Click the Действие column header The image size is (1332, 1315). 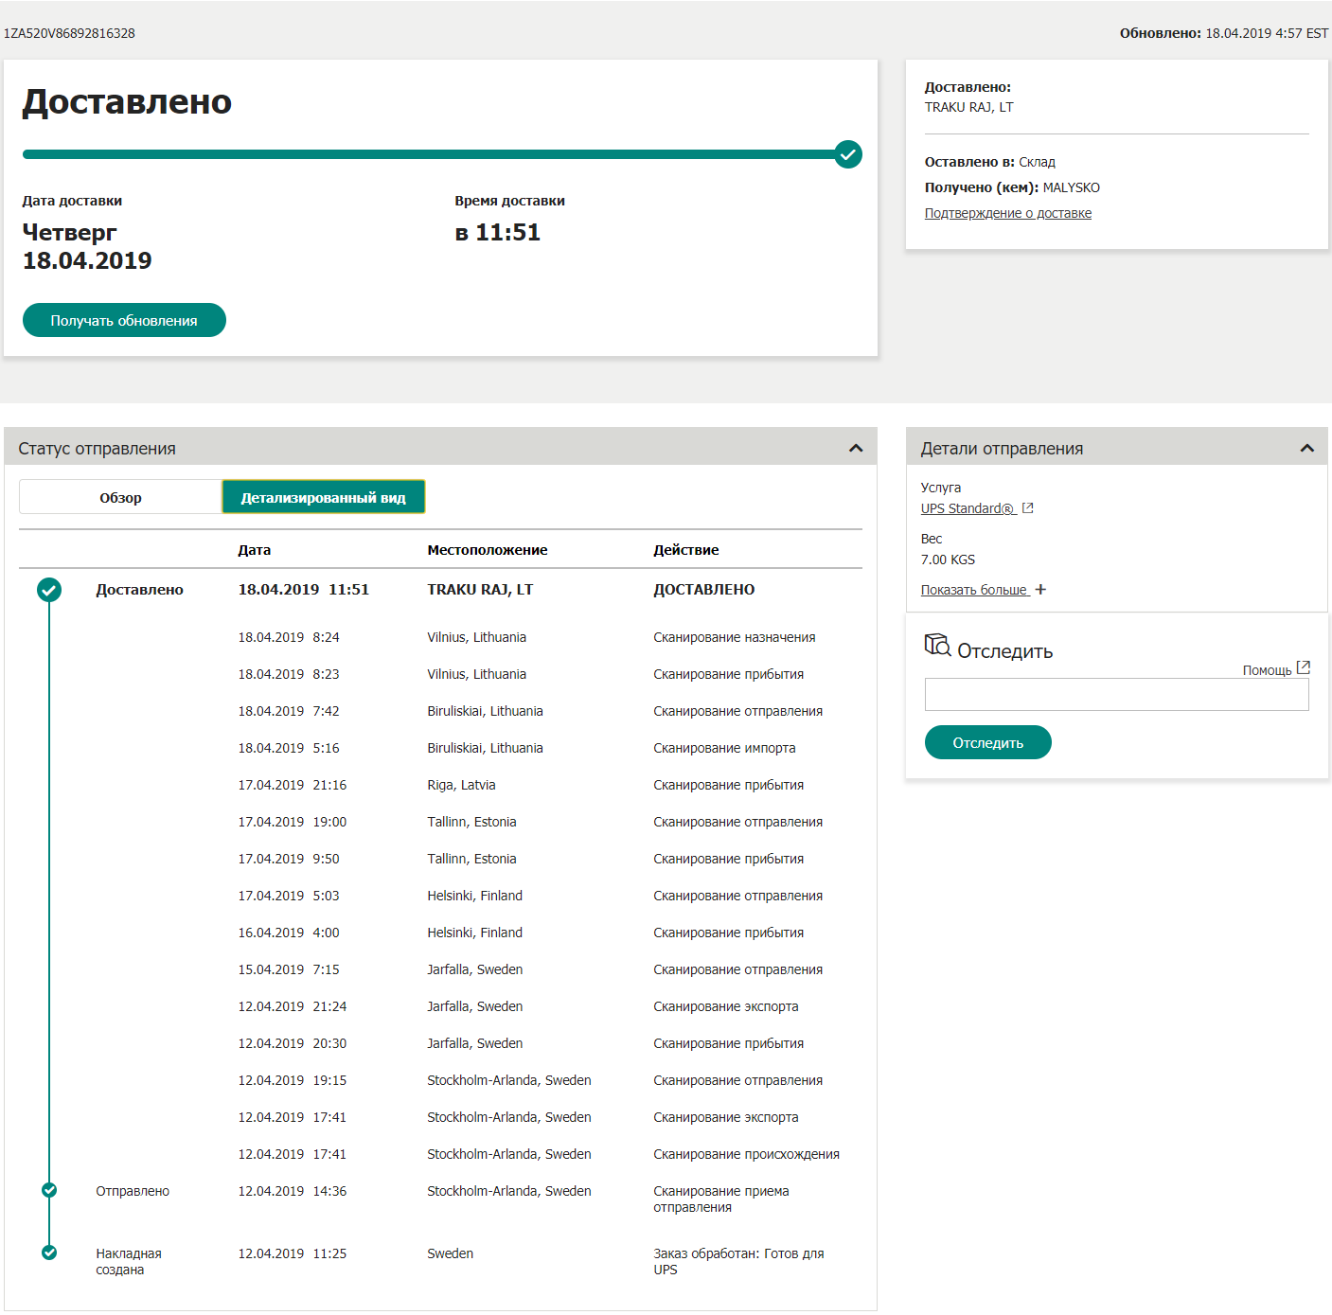coord(686,549)
